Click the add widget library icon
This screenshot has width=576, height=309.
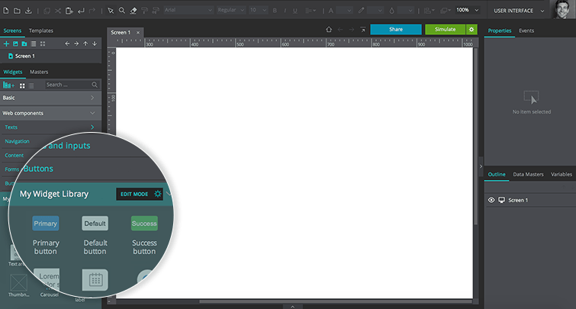[x=8, y=85]
